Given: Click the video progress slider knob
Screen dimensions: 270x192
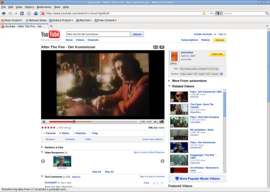Looking at the screenshot, I should pos(74,121).
